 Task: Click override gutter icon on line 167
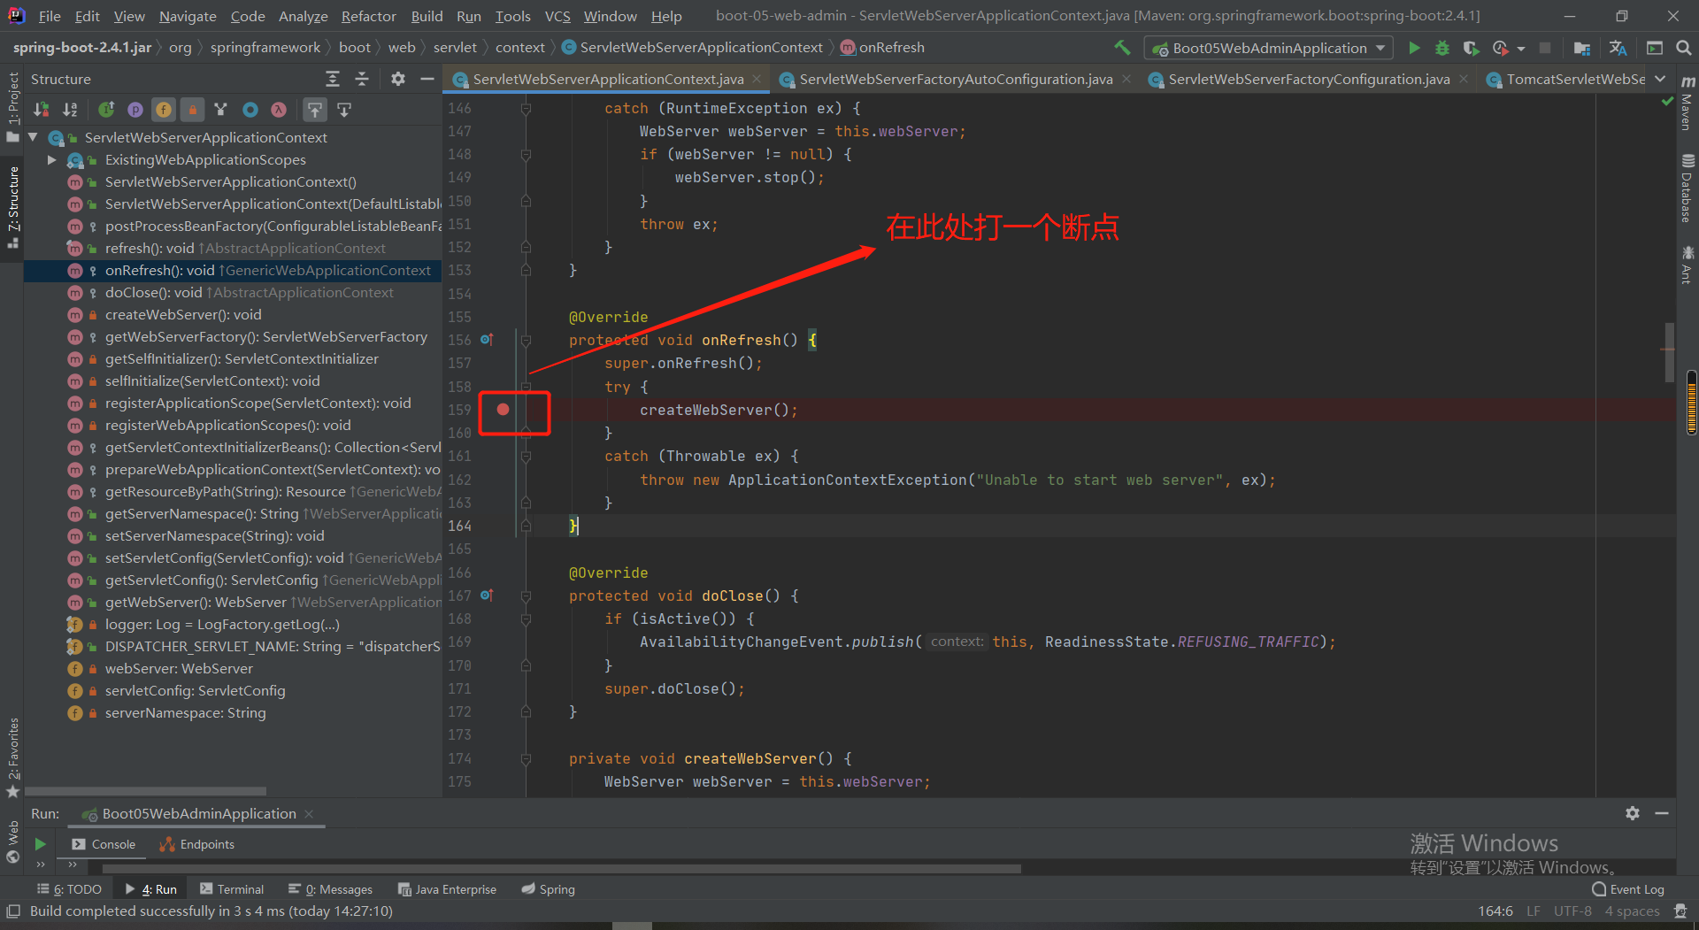pos(487,596)
